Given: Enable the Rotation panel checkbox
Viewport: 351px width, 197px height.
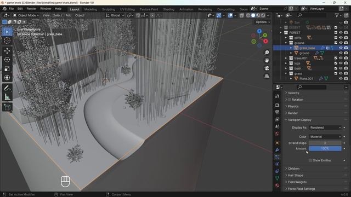Looking at the screenshot, I should [x=290, y=100].
